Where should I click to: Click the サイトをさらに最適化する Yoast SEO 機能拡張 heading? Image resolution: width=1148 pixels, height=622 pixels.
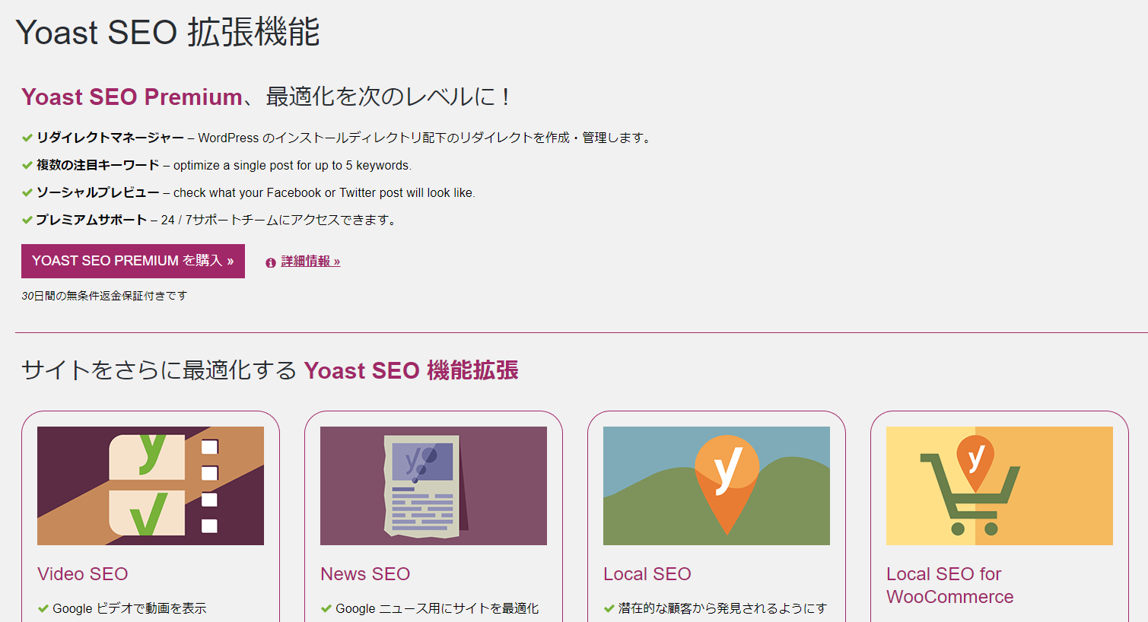click(x=270, y=370)
